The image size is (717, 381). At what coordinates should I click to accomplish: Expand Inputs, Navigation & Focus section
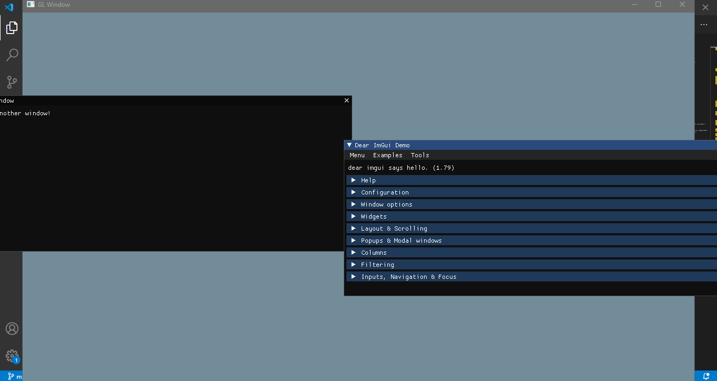[531, 277]
